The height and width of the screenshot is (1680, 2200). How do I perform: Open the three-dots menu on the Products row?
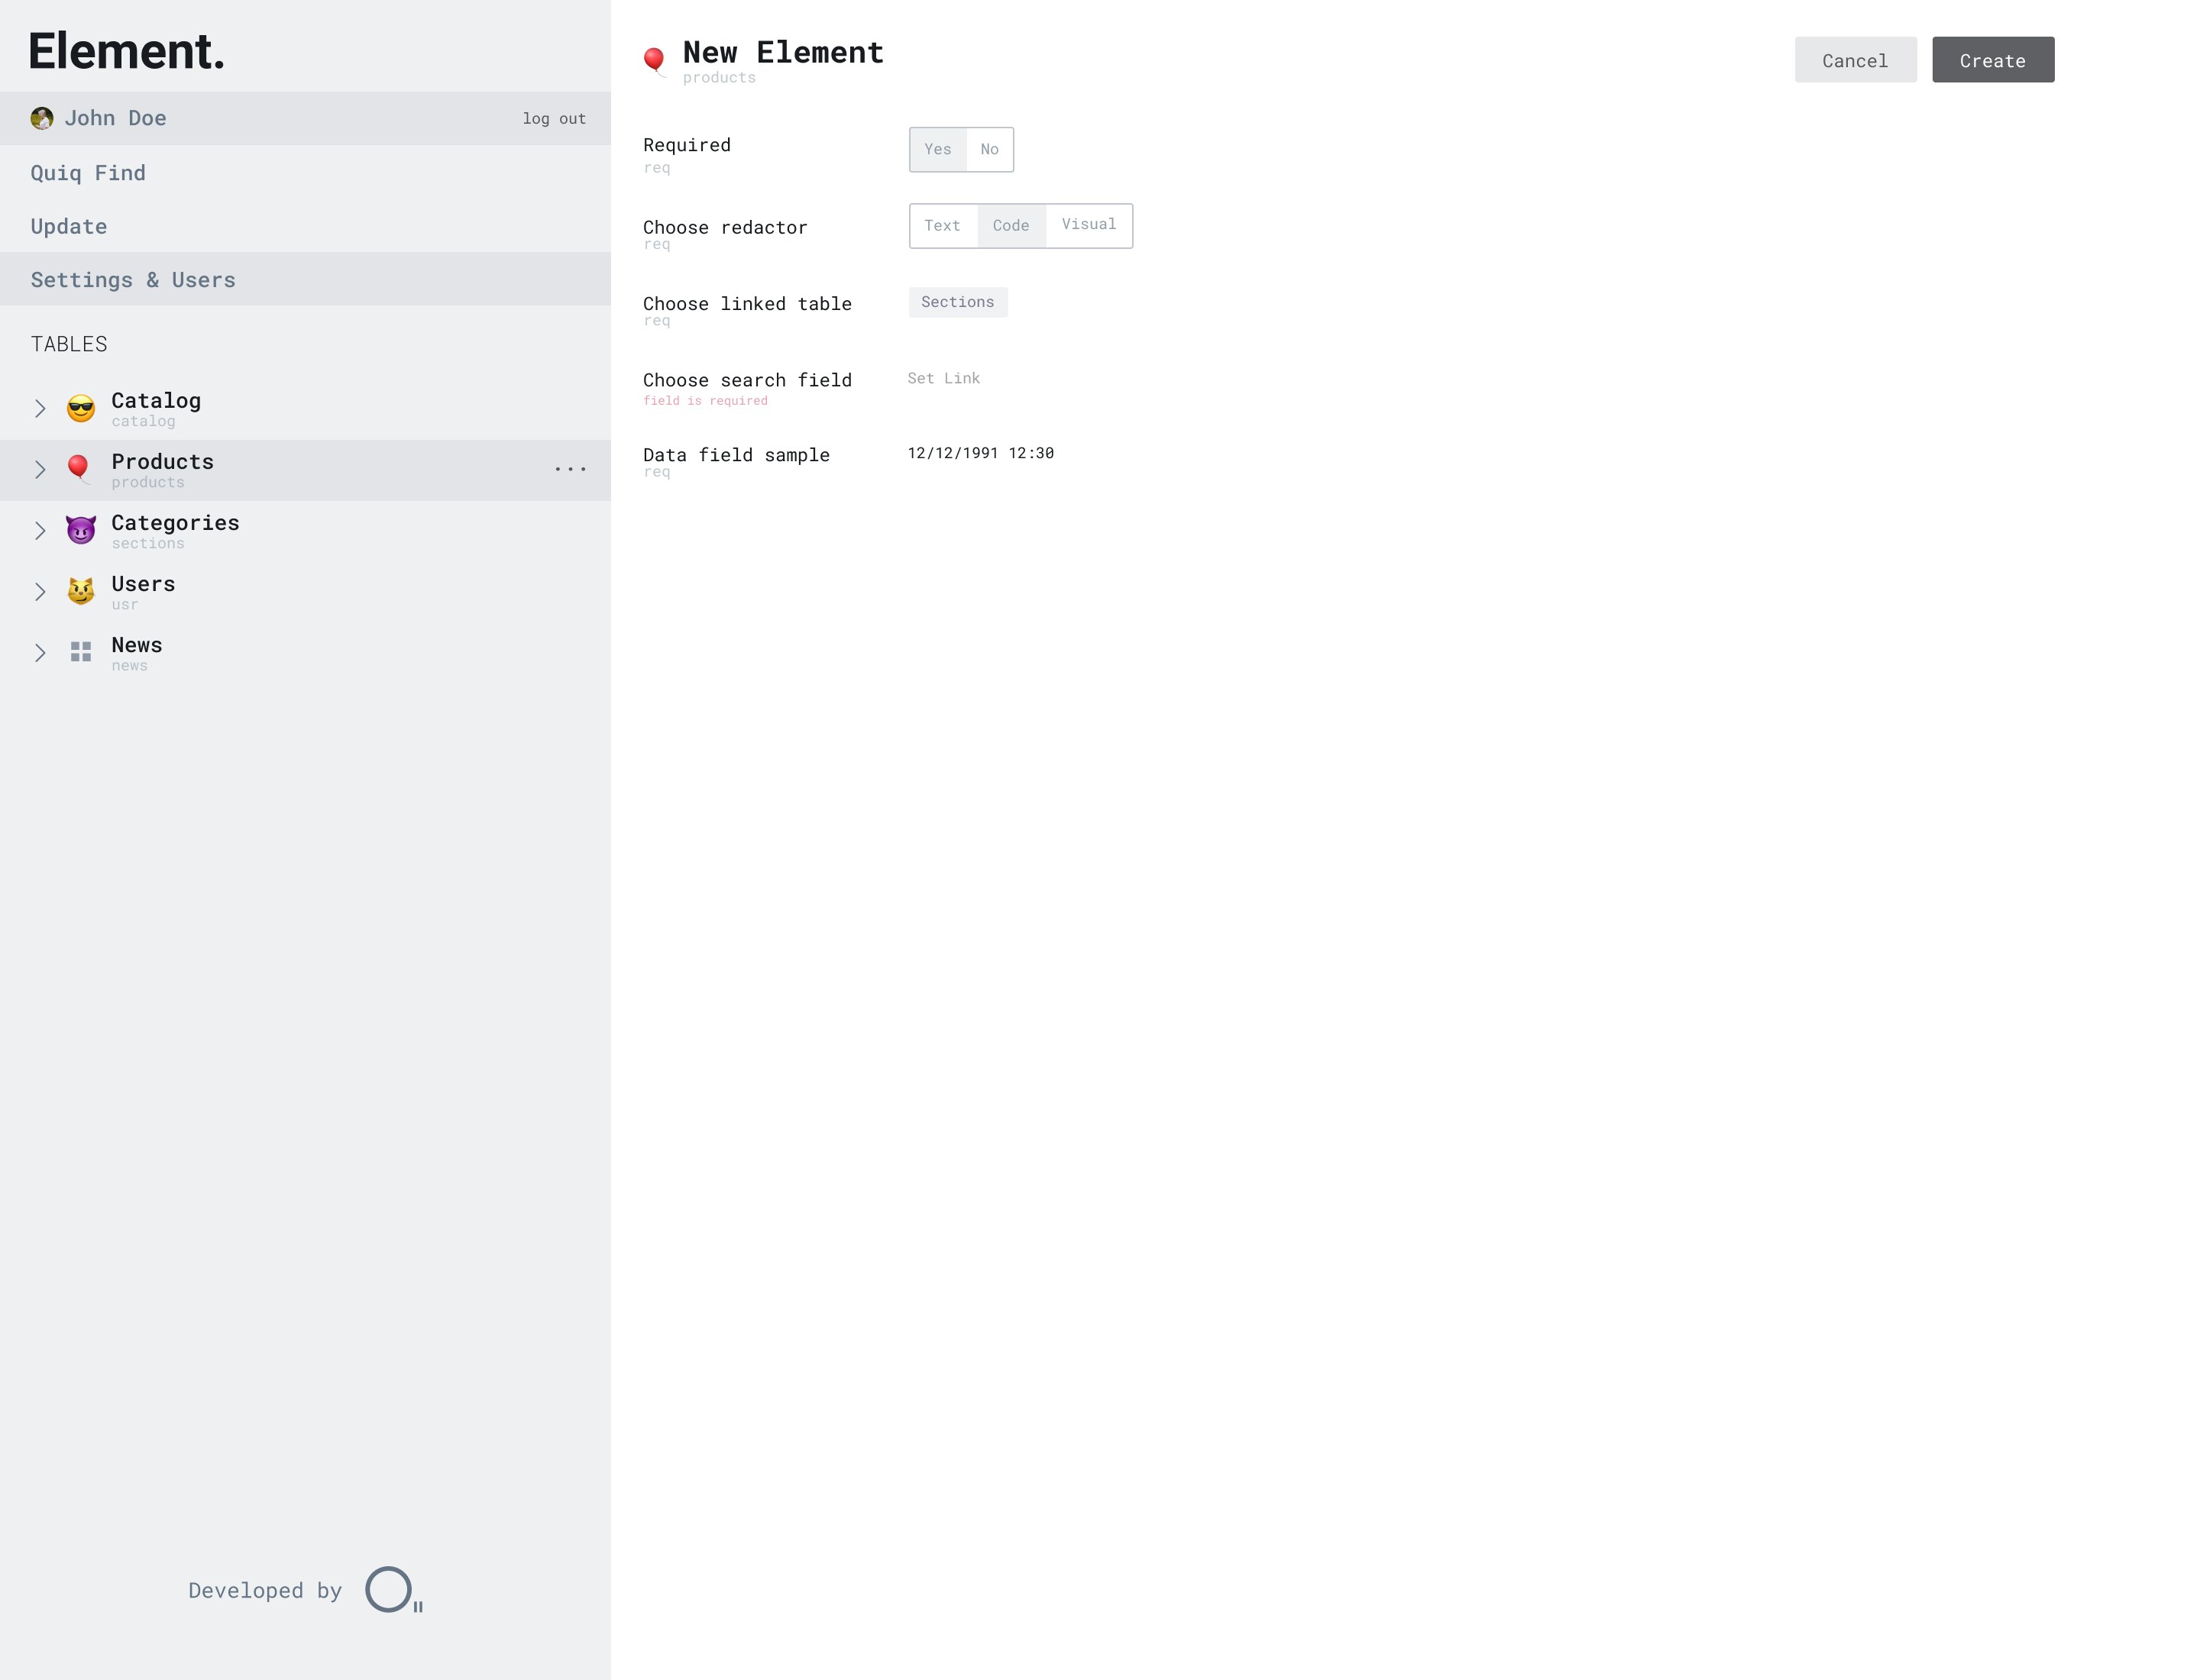571,469
